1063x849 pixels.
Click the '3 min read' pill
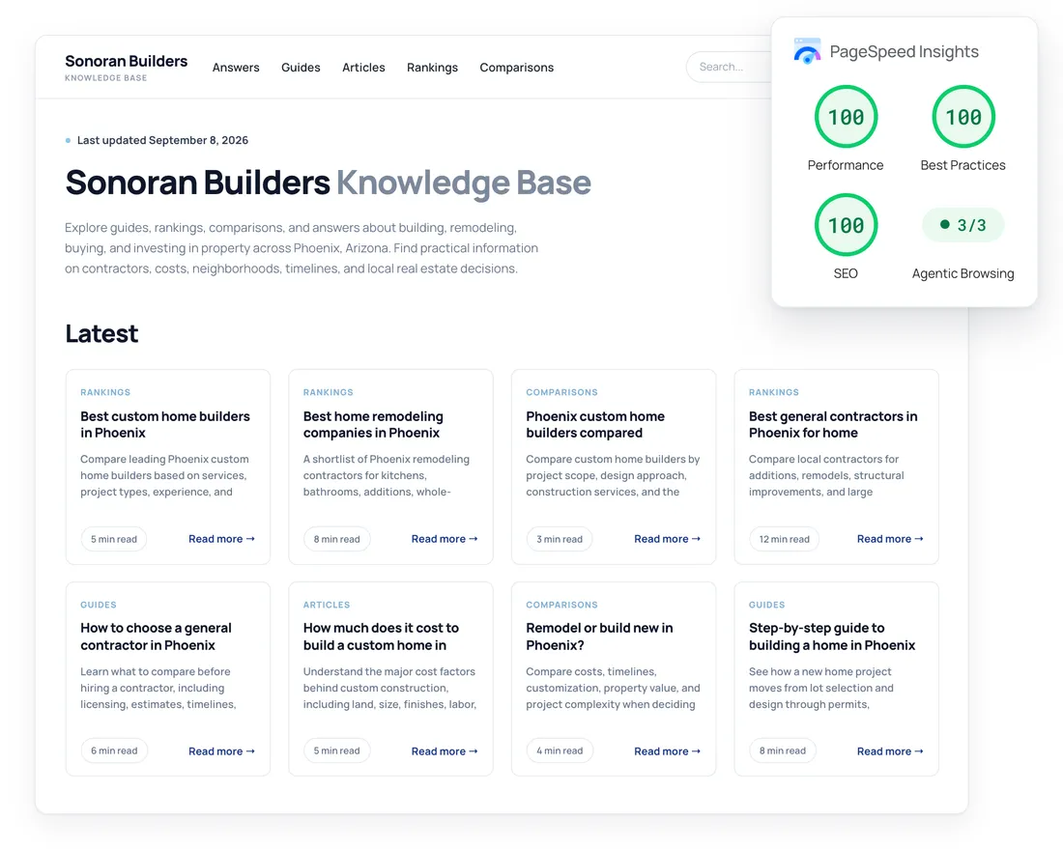coord(560,539)
